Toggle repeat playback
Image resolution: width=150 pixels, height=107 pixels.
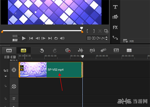pyautogui.click(x=56, y=38)
